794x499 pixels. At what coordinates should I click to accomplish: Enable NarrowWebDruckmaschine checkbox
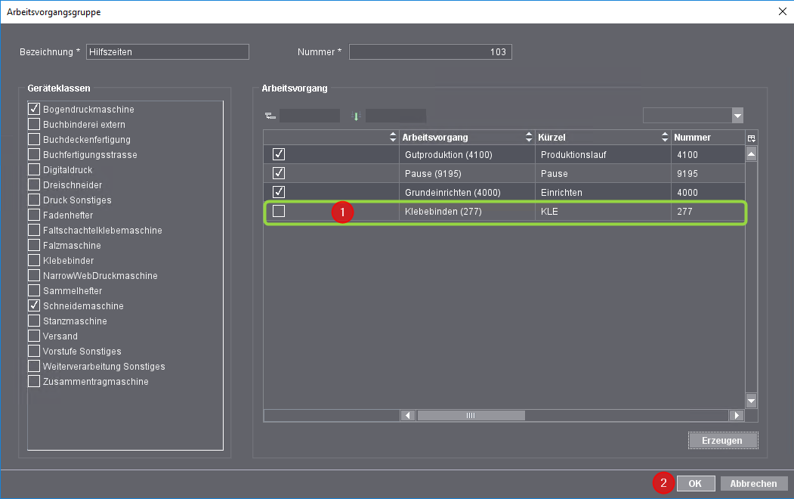(34, 276)
